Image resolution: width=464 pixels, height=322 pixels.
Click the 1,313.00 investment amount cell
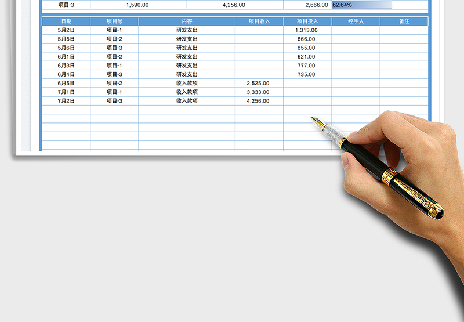(307, 30)
